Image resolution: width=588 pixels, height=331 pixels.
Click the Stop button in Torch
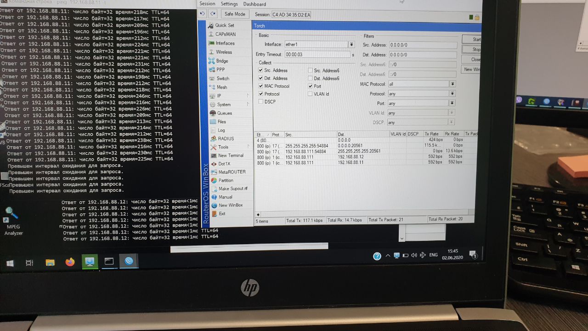point(472,49)
